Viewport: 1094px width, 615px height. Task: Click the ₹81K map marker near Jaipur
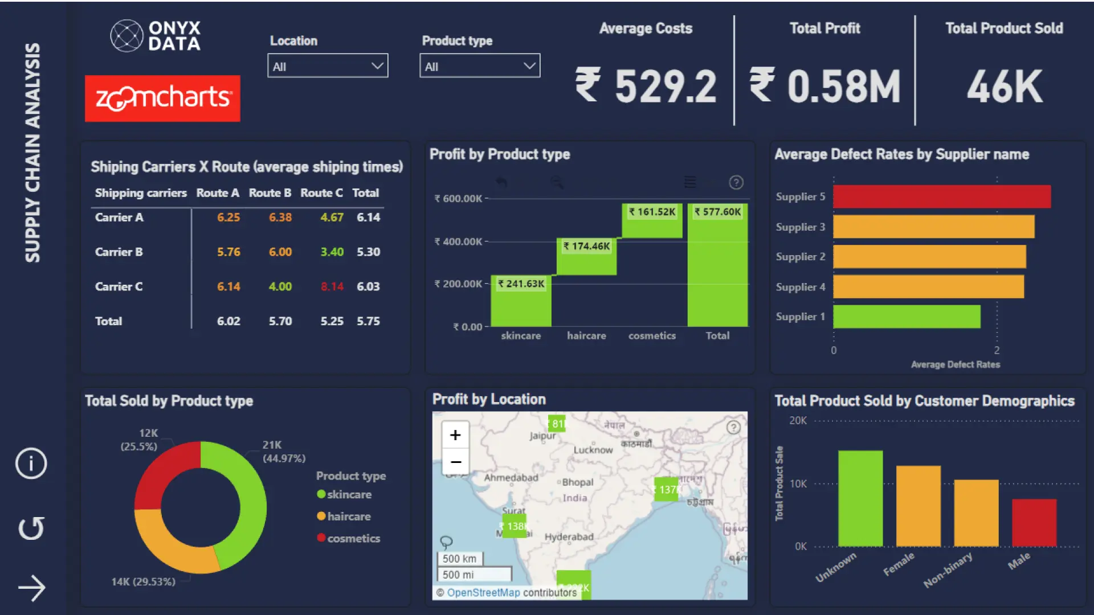coord(556,423)
